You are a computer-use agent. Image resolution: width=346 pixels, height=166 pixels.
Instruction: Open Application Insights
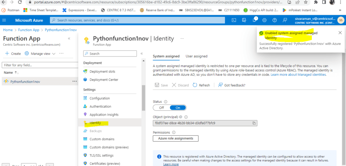click(104, 115)
